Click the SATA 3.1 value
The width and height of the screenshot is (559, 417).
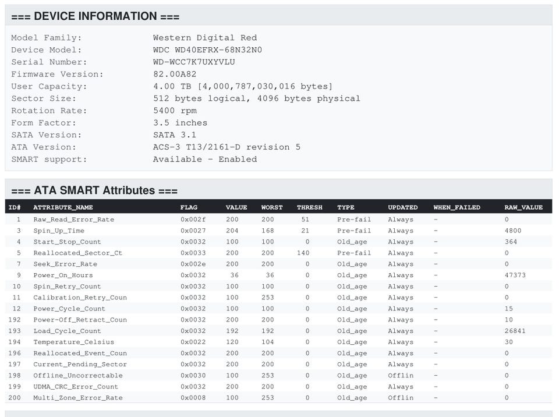coord(175,135)
